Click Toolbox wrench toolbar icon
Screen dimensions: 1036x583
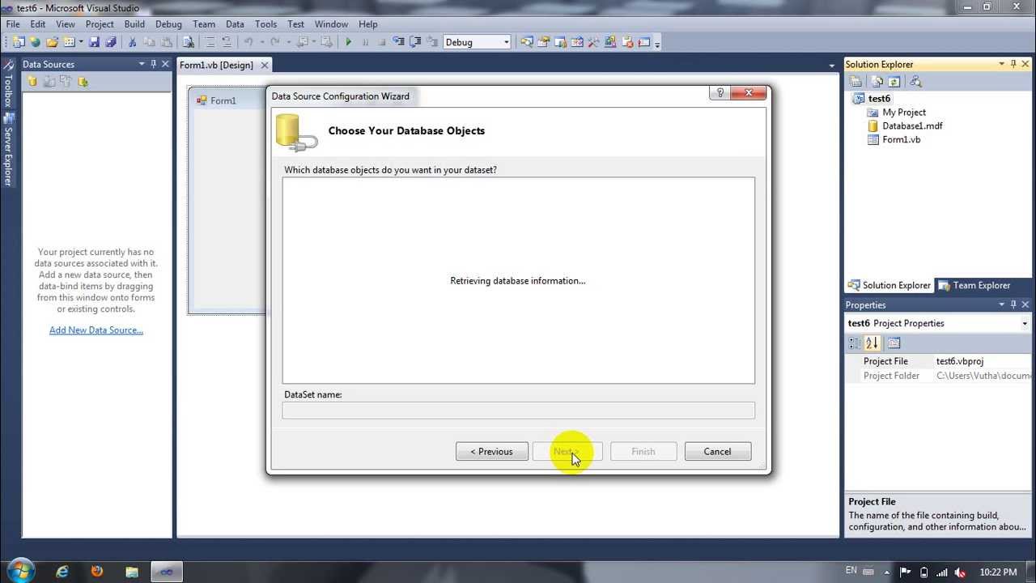click(x=593, y=42)
